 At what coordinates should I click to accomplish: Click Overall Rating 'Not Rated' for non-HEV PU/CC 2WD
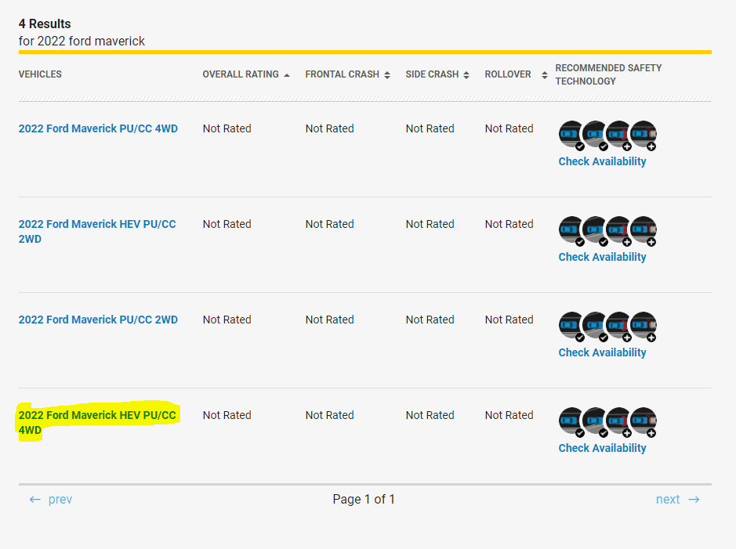(227, 320)
